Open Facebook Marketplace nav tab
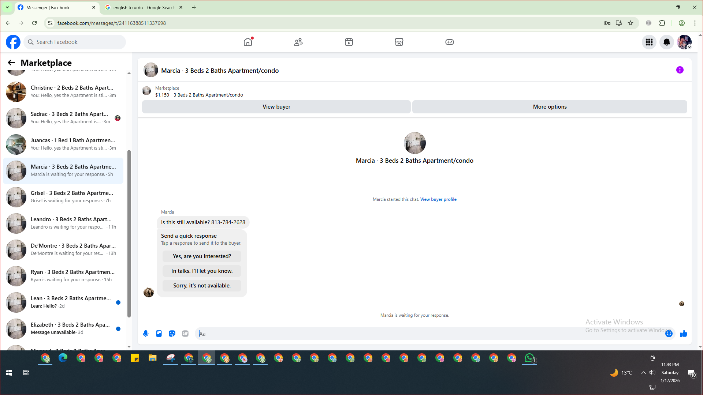703x395 pixels. [399, 42]
